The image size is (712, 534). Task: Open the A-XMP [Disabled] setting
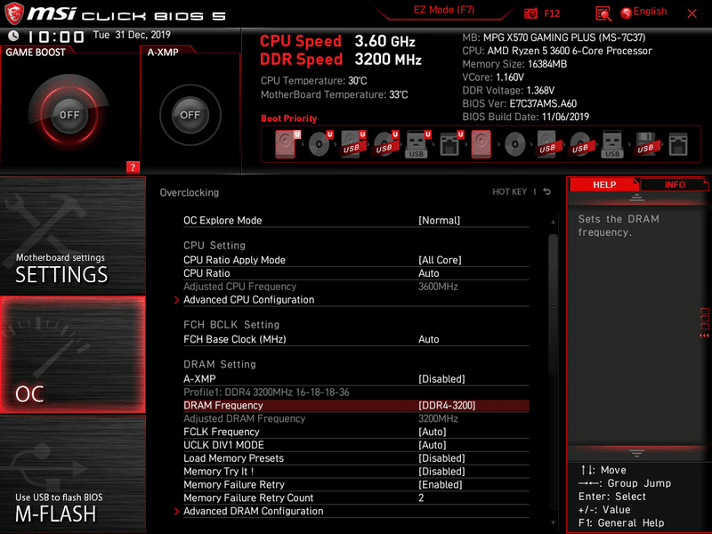tap(441, 379)
